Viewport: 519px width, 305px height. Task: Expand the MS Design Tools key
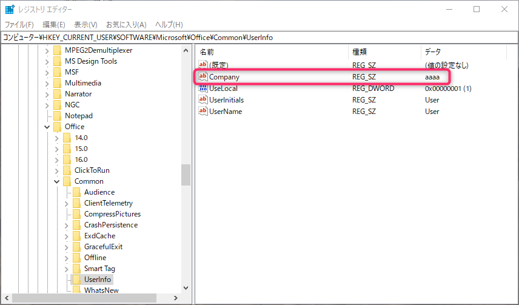point(47,62)
